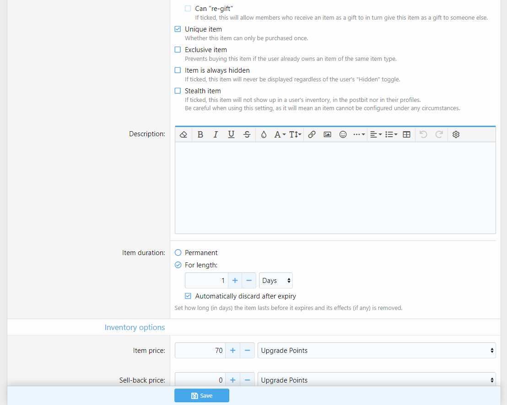This screenshot has width=507, height=405.
Task: Toggle Strikethrough formatting in description editor
Action: click(247, 134)
